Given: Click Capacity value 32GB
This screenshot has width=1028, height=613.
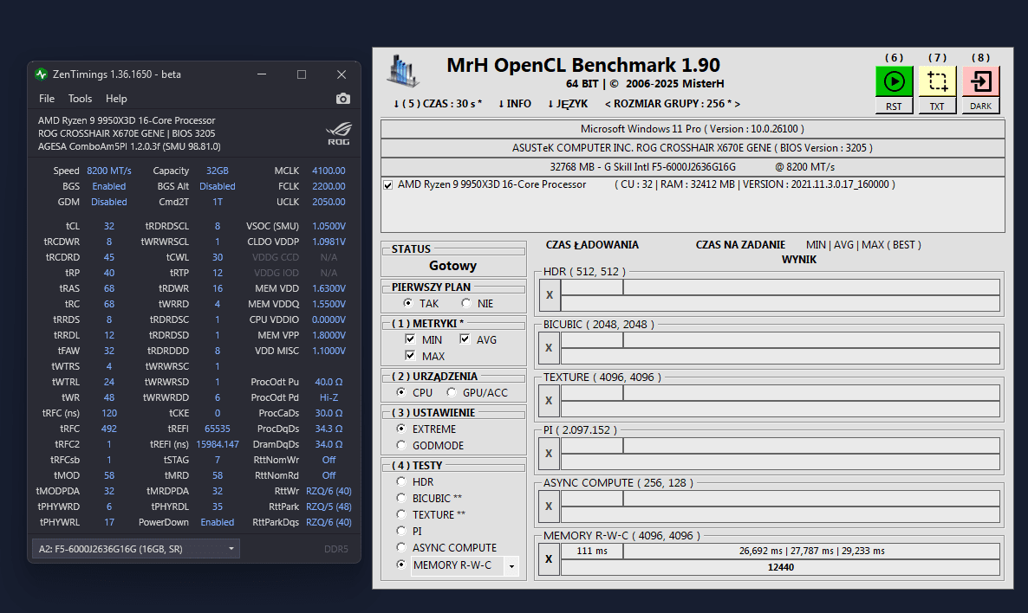Looking at the screenshot, I should click(217, 171).
